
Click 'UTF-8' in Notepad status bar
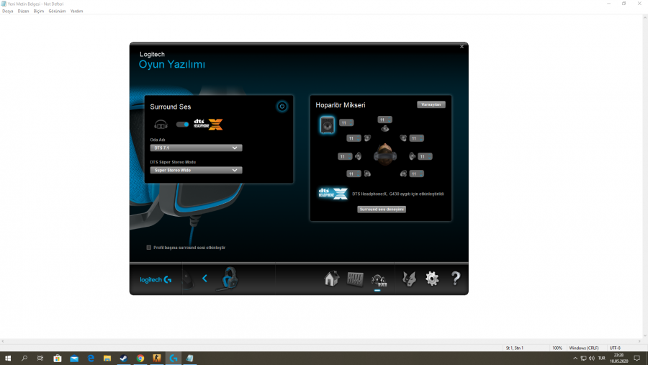616,348
